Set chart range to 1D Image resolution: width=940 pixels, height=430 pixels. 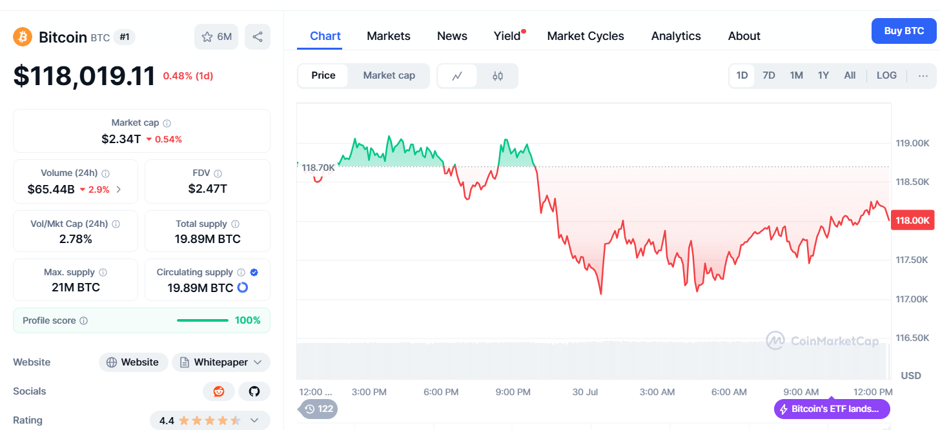pos(742,75)
